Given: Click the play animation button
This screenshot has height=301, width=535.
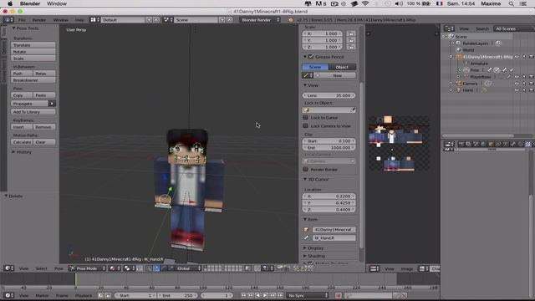Looking at the screenshot, I should 265,295.
